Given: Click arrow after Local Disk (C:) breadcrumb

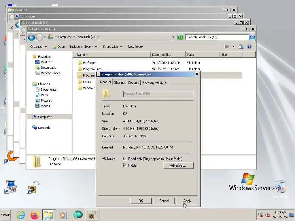Looking at the screenshot, I should click(x=99, y=37).
